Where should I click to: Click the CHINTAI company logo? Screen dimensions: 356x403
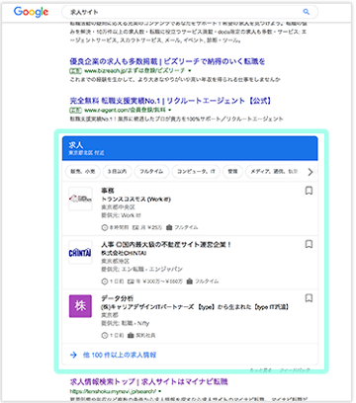[80, 253]
